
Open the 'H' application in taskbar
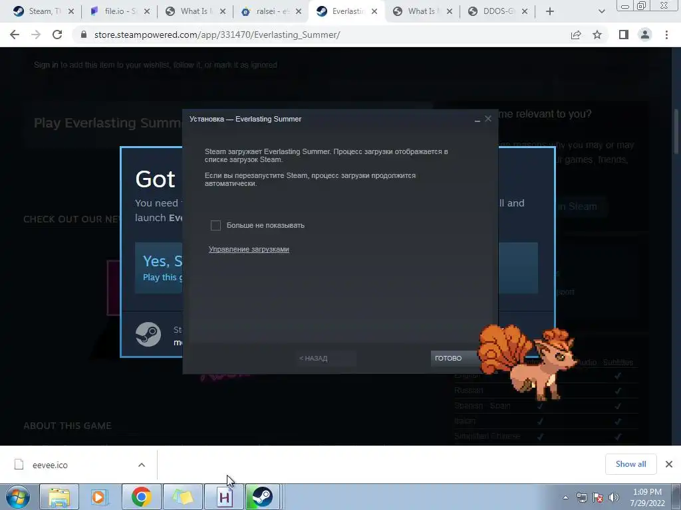pos(224,497)
